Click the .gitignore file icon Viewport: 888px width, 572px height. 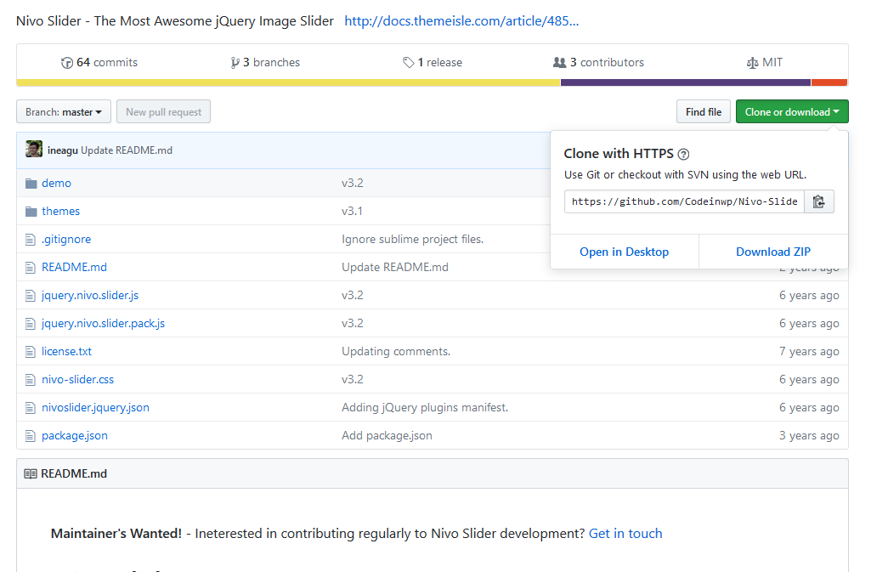pos(31,240)
